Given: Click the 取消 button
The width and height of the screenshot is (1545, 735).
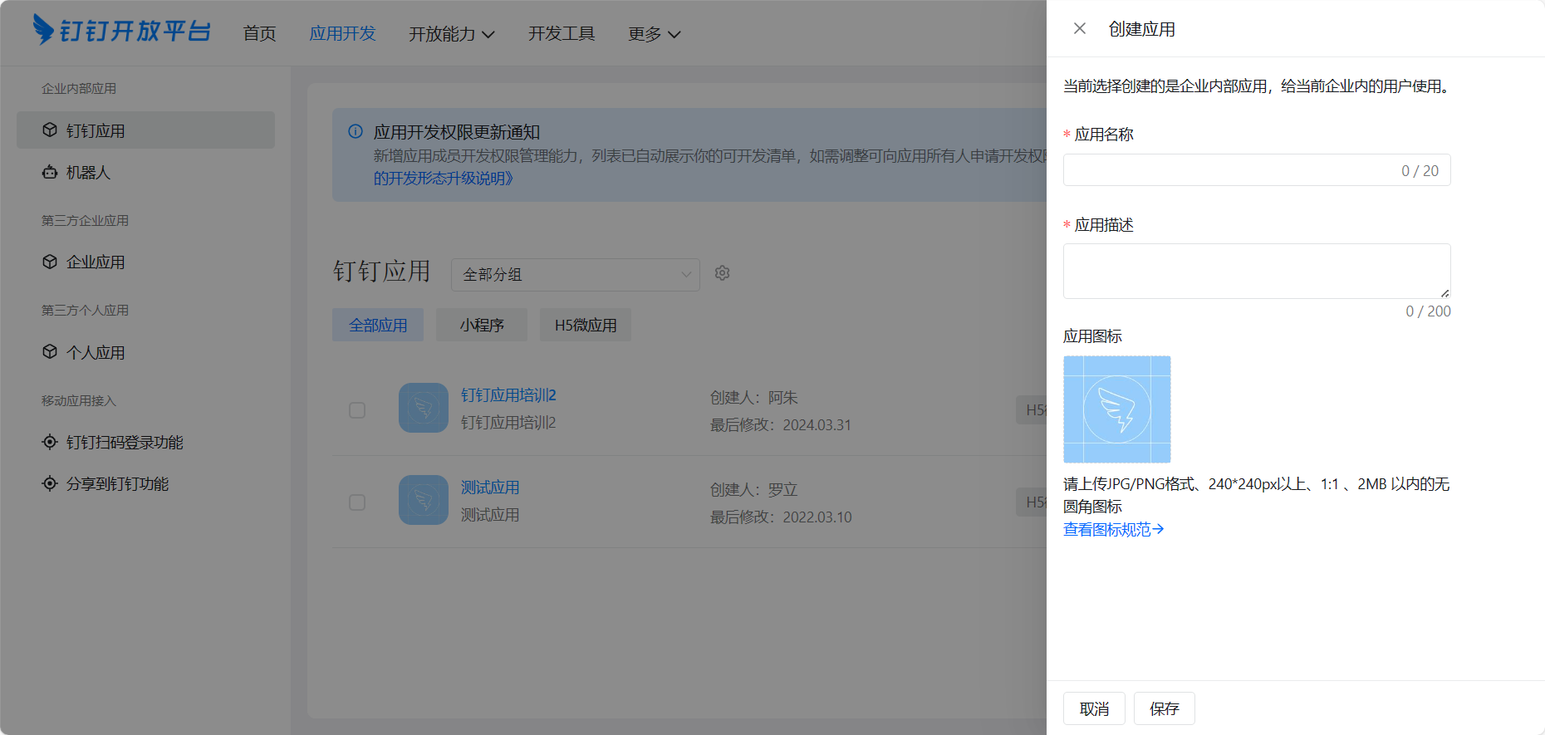Looking at the screenshot, I should tap(1094, 708).
